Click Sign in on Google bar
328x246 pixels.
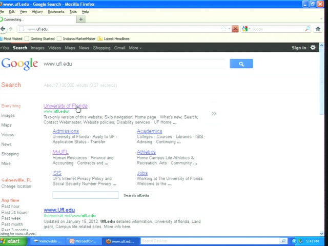point(299,48)
